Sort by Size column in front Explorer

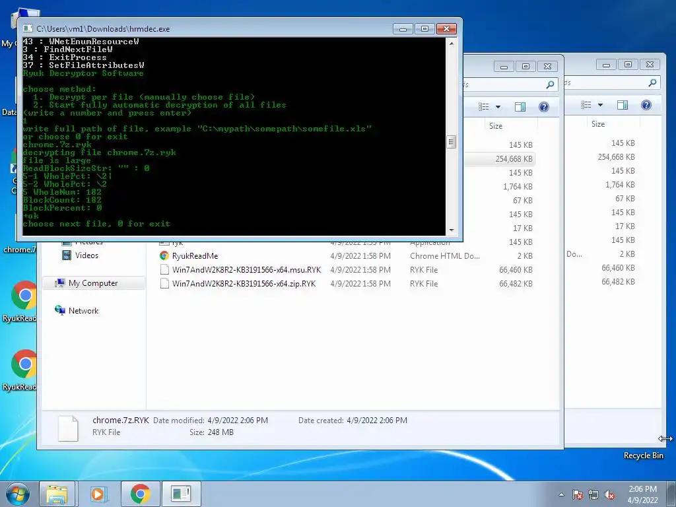tap(510, 126)
